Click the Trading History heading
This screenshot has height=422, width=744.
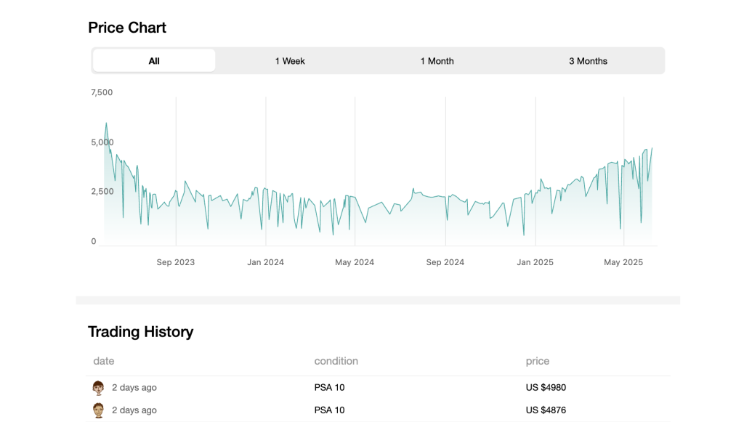point(140,332)
